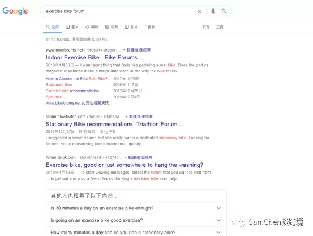Click the more results from www.bikeforums.net link
Screen dimensions: 313x236
point(77,103)
